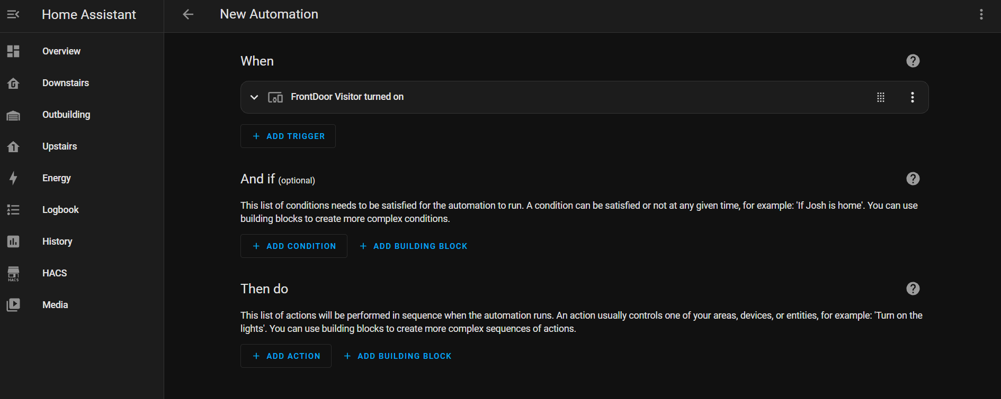Click the Energy lightning bolt icon
Screen dimensions: 1001x399
pyautogui.click(x=13, y=178)
